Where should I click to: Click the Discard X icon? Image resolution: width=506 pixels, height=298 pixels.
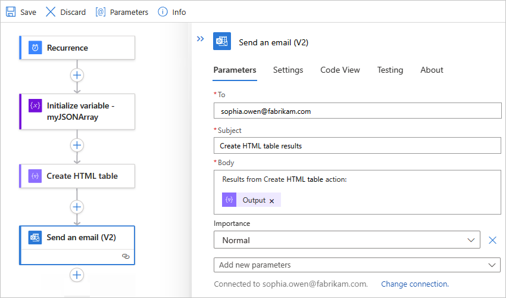[x=51, y=12]
